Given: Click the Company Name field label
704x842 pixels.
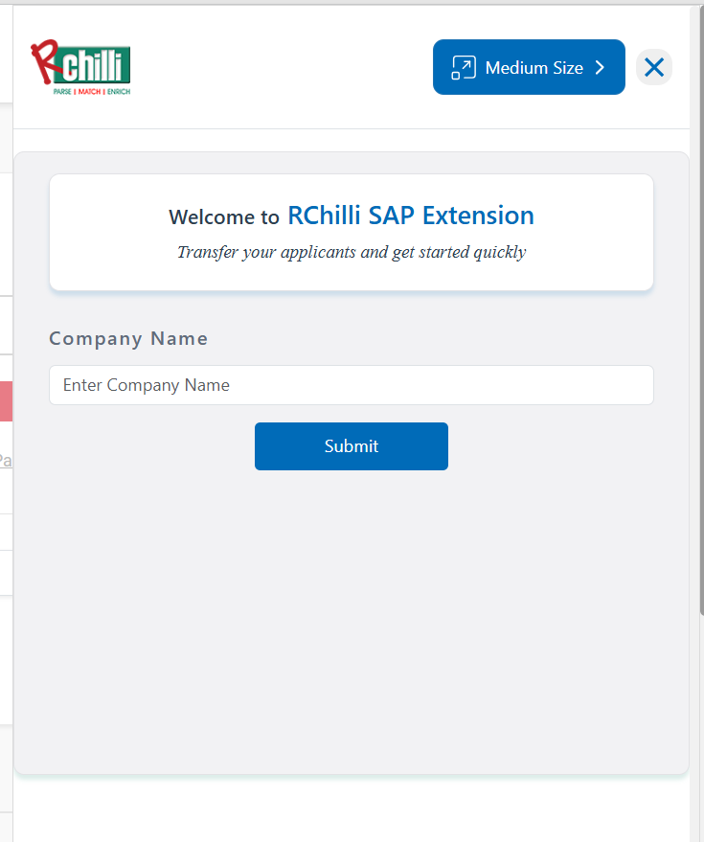Looking at the screenshot, I should pyautogui.click(x=128, y=338).
